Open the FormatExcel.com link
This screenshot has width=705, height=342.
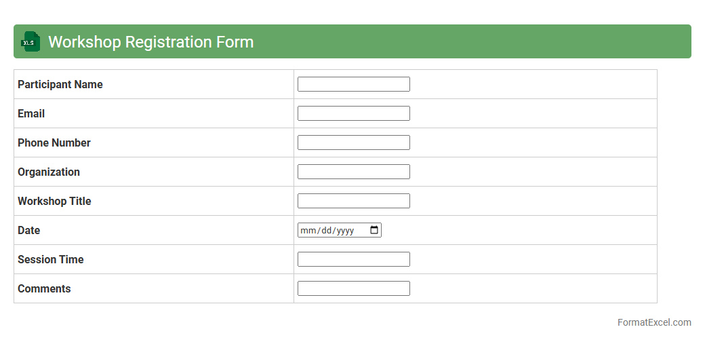coord(653,322)
